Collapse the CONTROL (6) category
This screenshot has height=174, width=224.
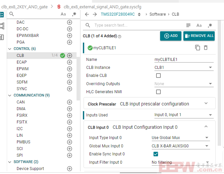(x=10, y=49)
